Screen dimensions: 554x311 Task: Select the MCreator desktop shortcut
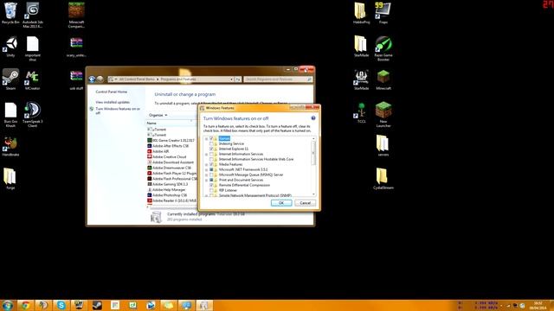pyautogui.click(x=33, y=79)
